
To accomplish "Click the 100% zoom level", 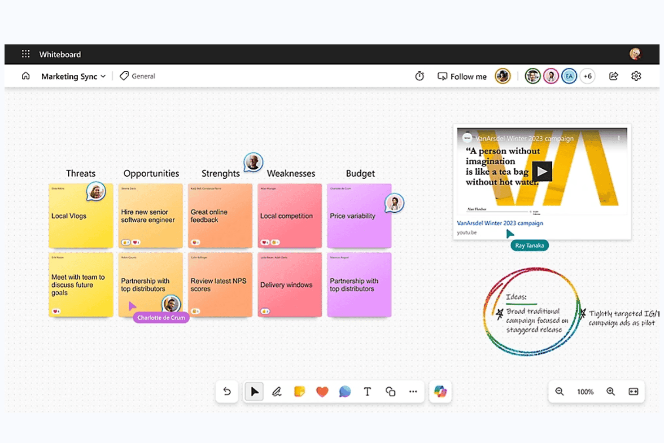I will (x=585, y=392).
